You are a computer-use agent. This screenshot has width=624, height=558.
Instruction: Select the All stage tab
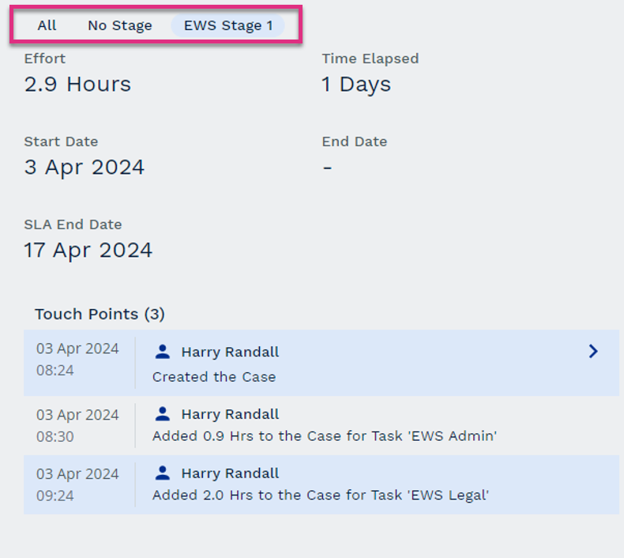(47, 25)
